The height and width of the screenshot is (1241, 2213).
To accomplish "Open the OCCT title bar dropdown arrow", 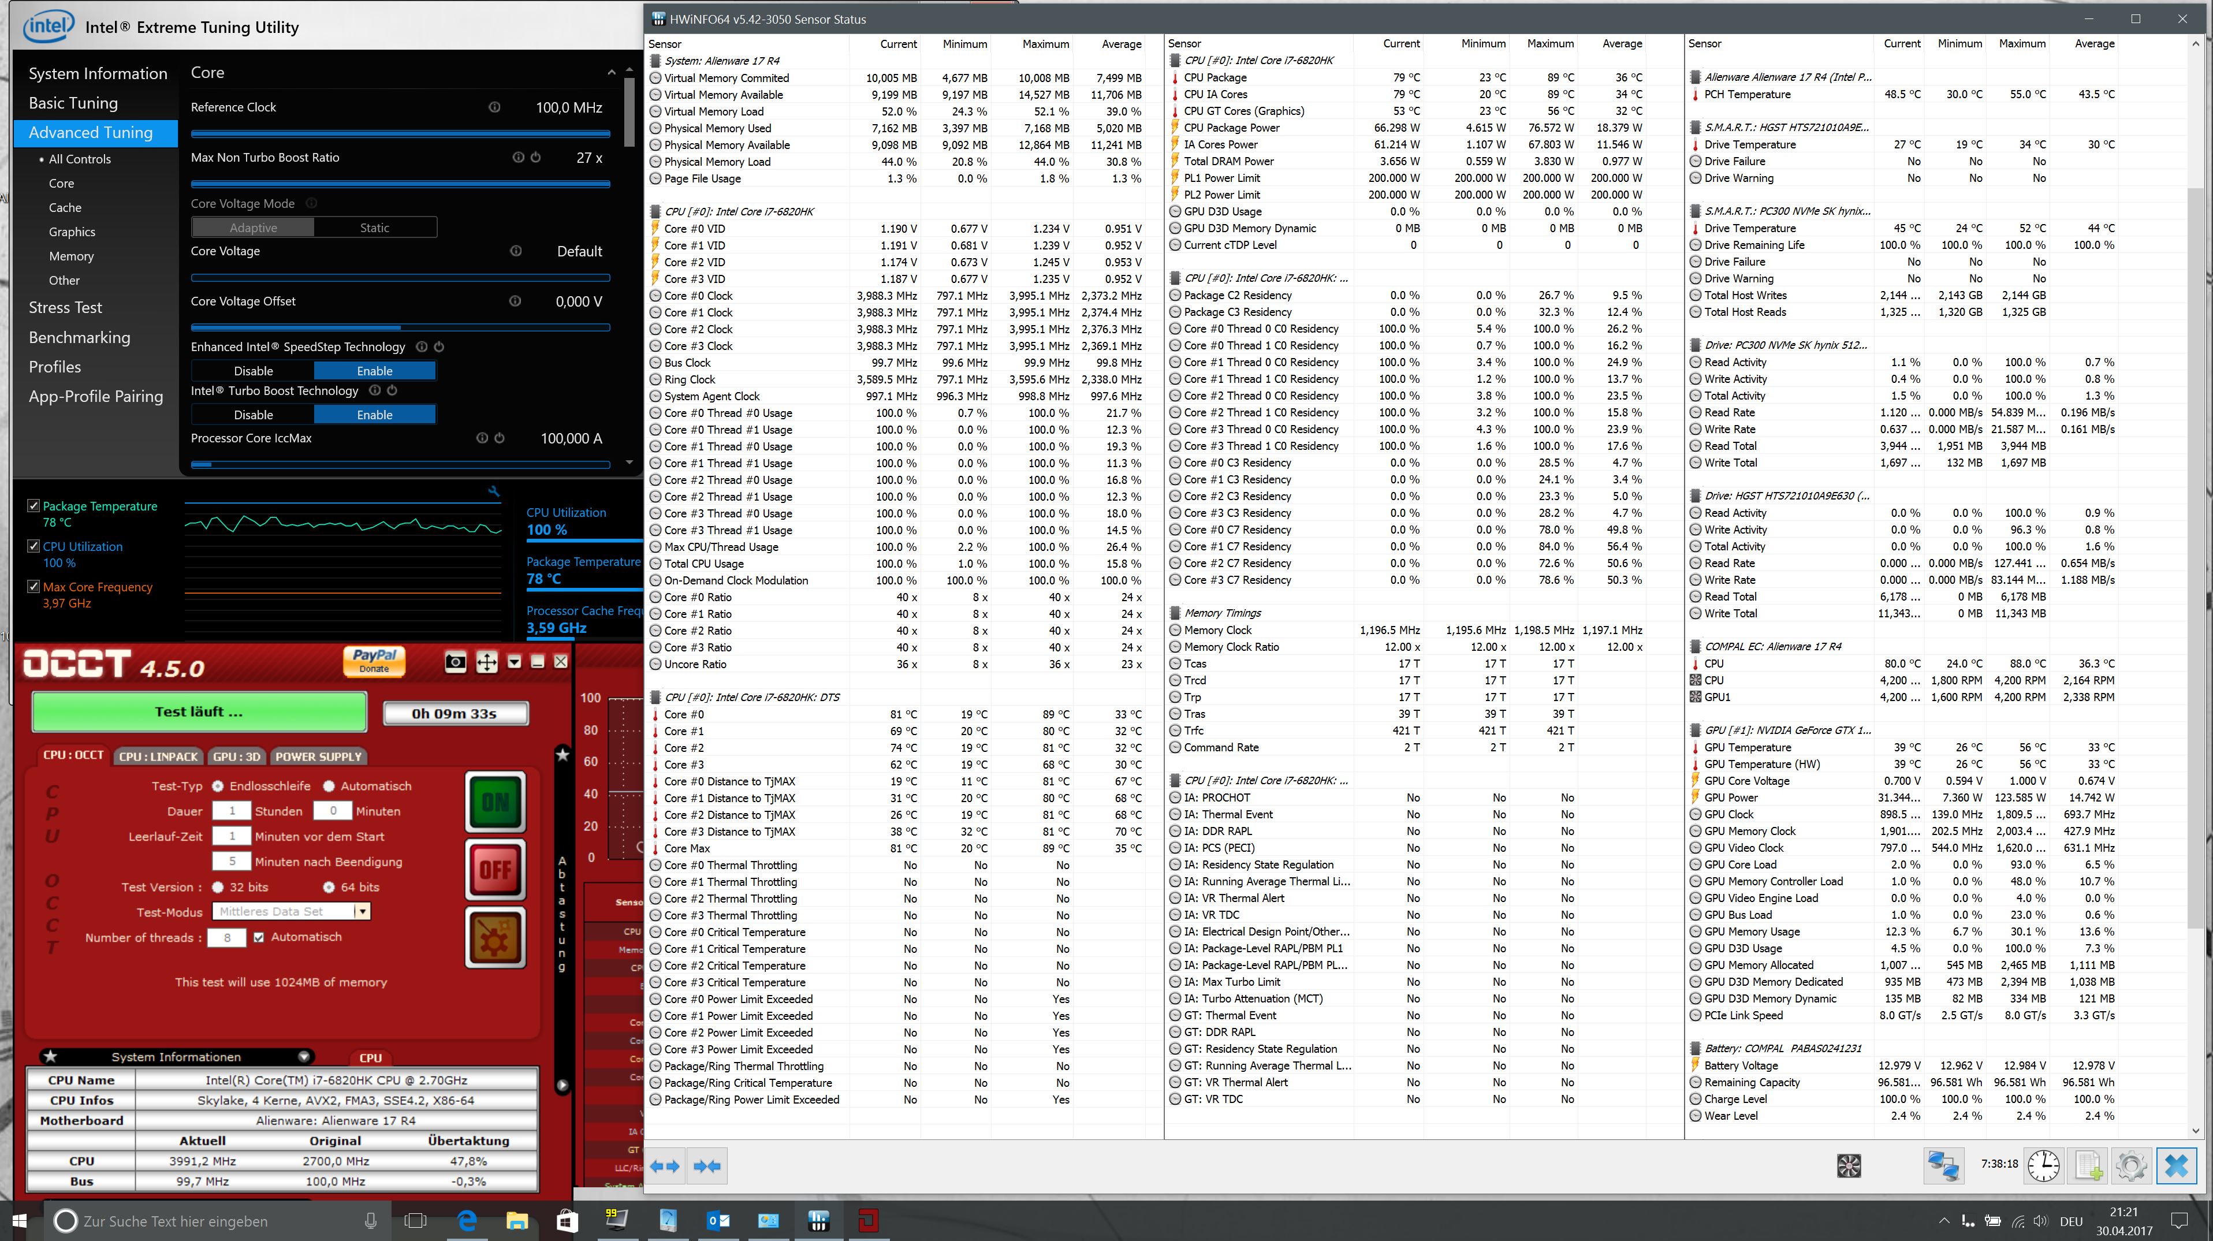I will 515,661.
